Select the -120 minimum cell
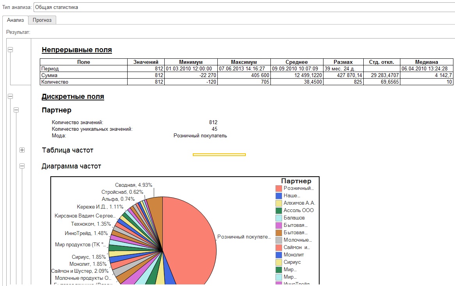Screen dimensions: 455x286 click(x=191, y=82)
